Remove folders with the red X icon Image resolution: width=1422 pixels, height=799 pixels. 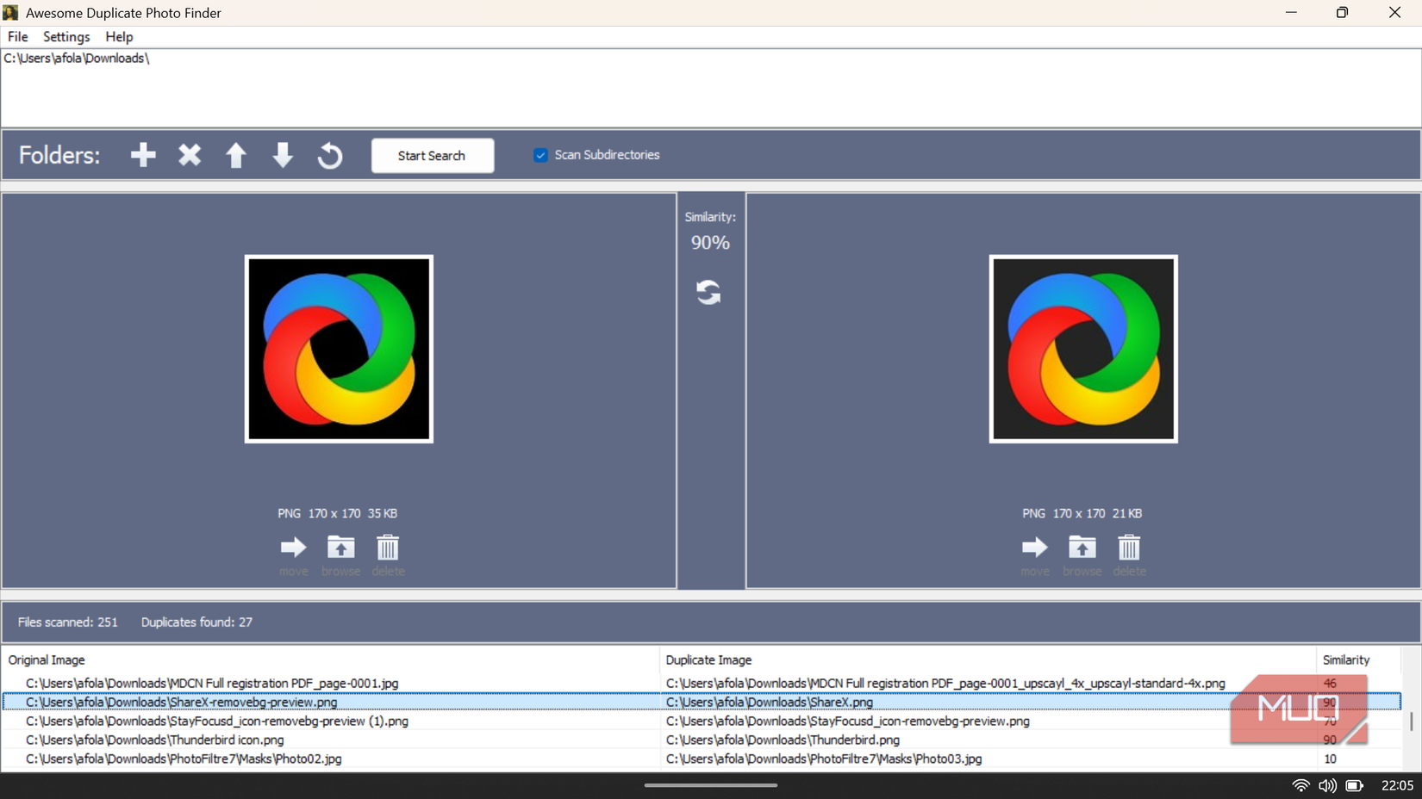point(189,155)
